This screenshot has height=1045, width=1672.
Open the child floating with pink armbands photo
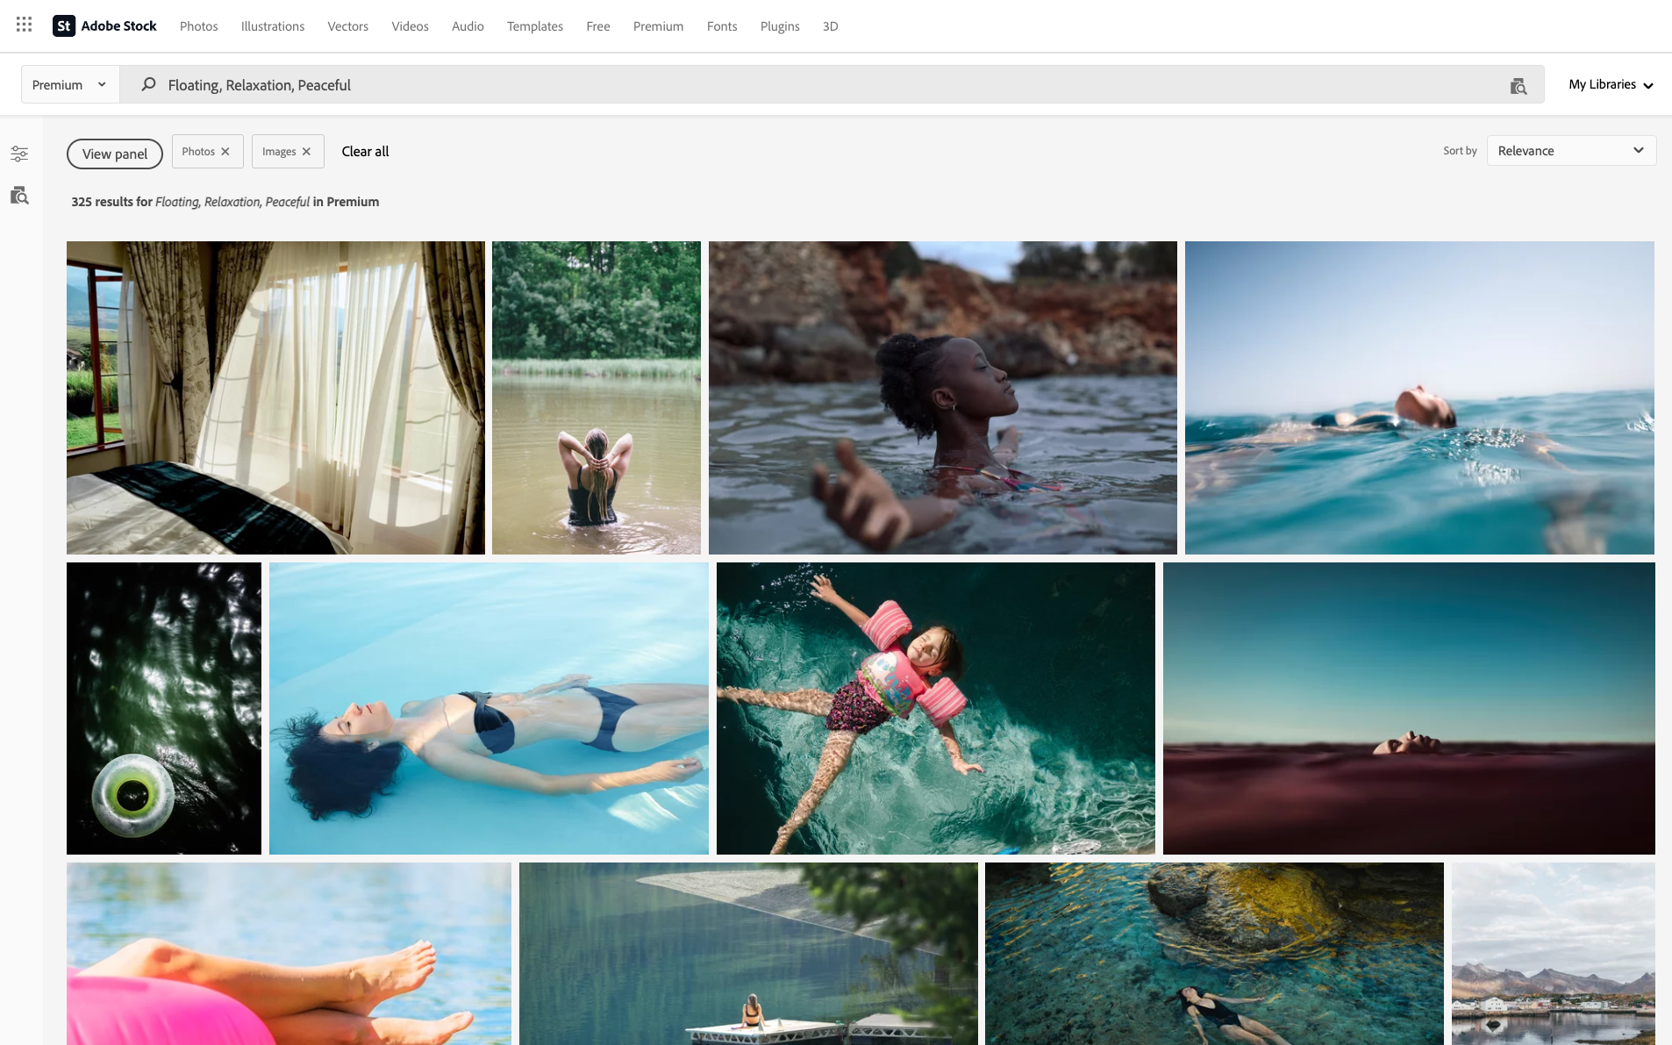[935, 708]
